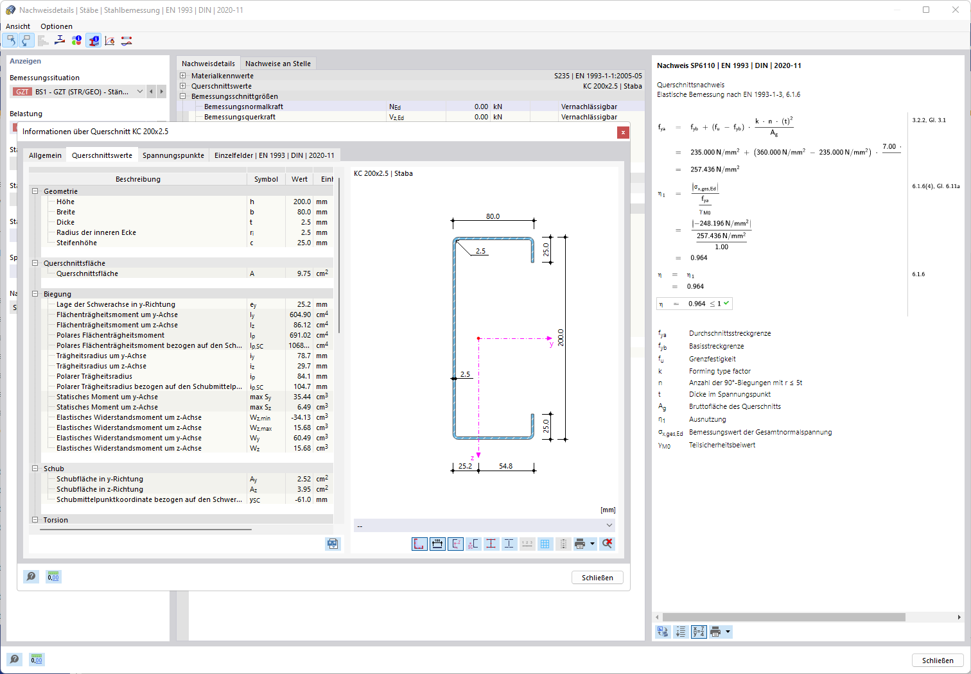Open the dropdown below the section graphic
The height and width of the screenshot is (674, 971).
(484, 526)
